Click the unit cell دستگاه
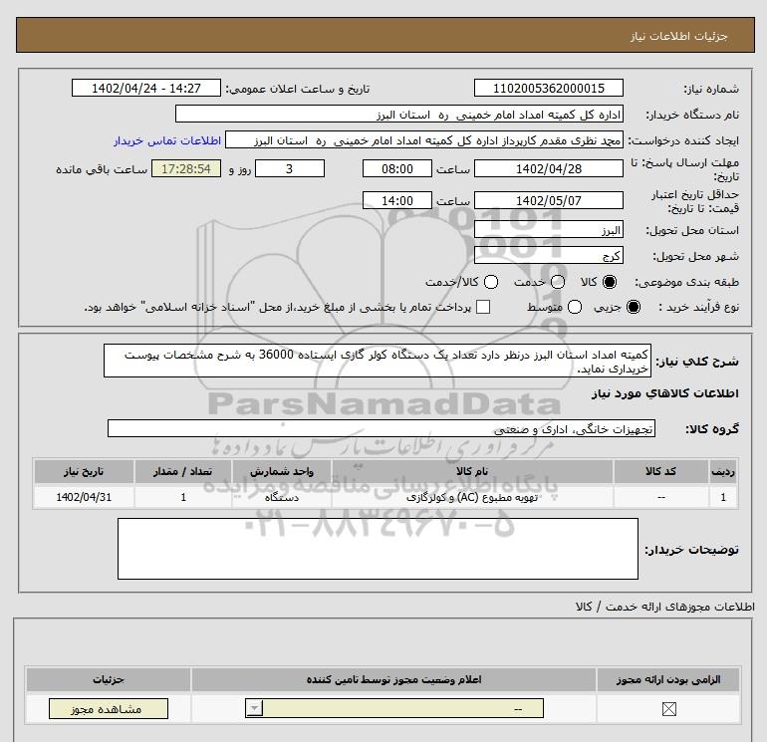The height and width of the screenshot is (742, 767). click(x=282, y=497)
